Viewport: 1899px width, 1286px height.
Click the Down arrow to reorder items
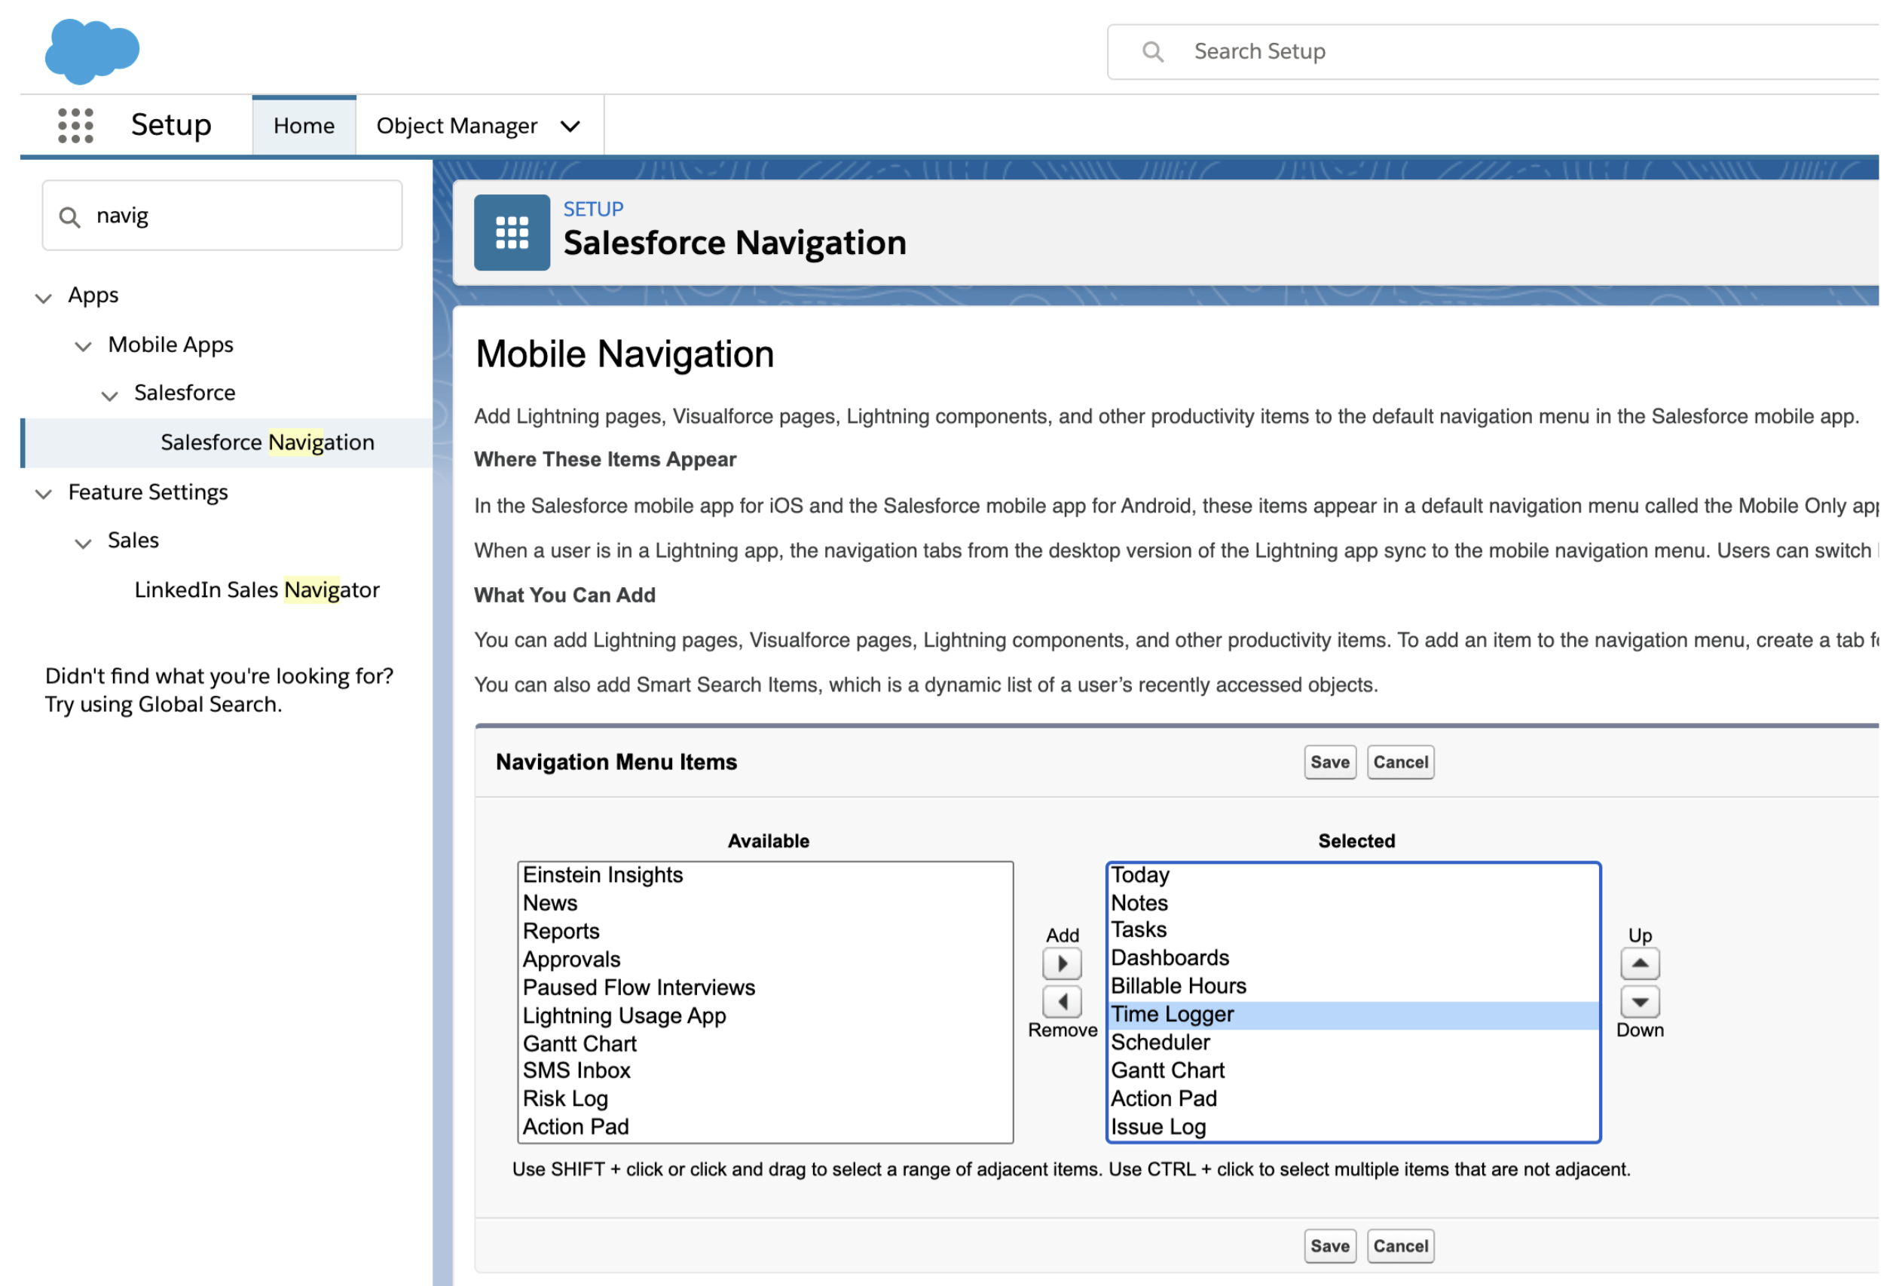coord(1640,1002)
